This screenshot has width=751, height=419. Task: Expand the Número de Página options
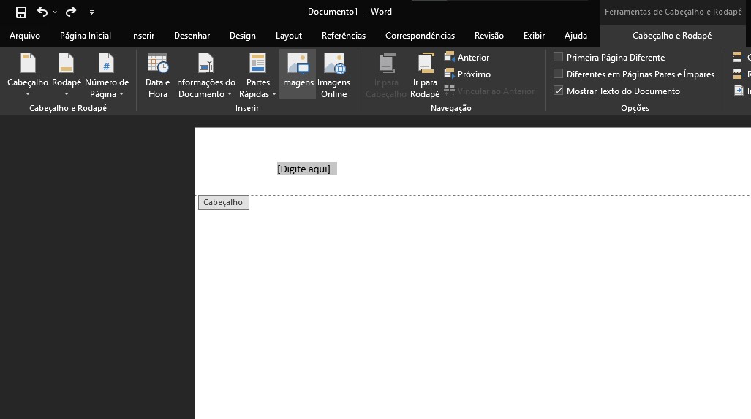(106, 75)
